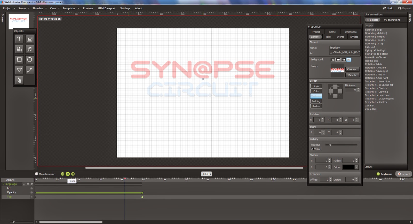413x224 pixels.
Task: Pause the timeline playback
Action: (x=68, y=174)
